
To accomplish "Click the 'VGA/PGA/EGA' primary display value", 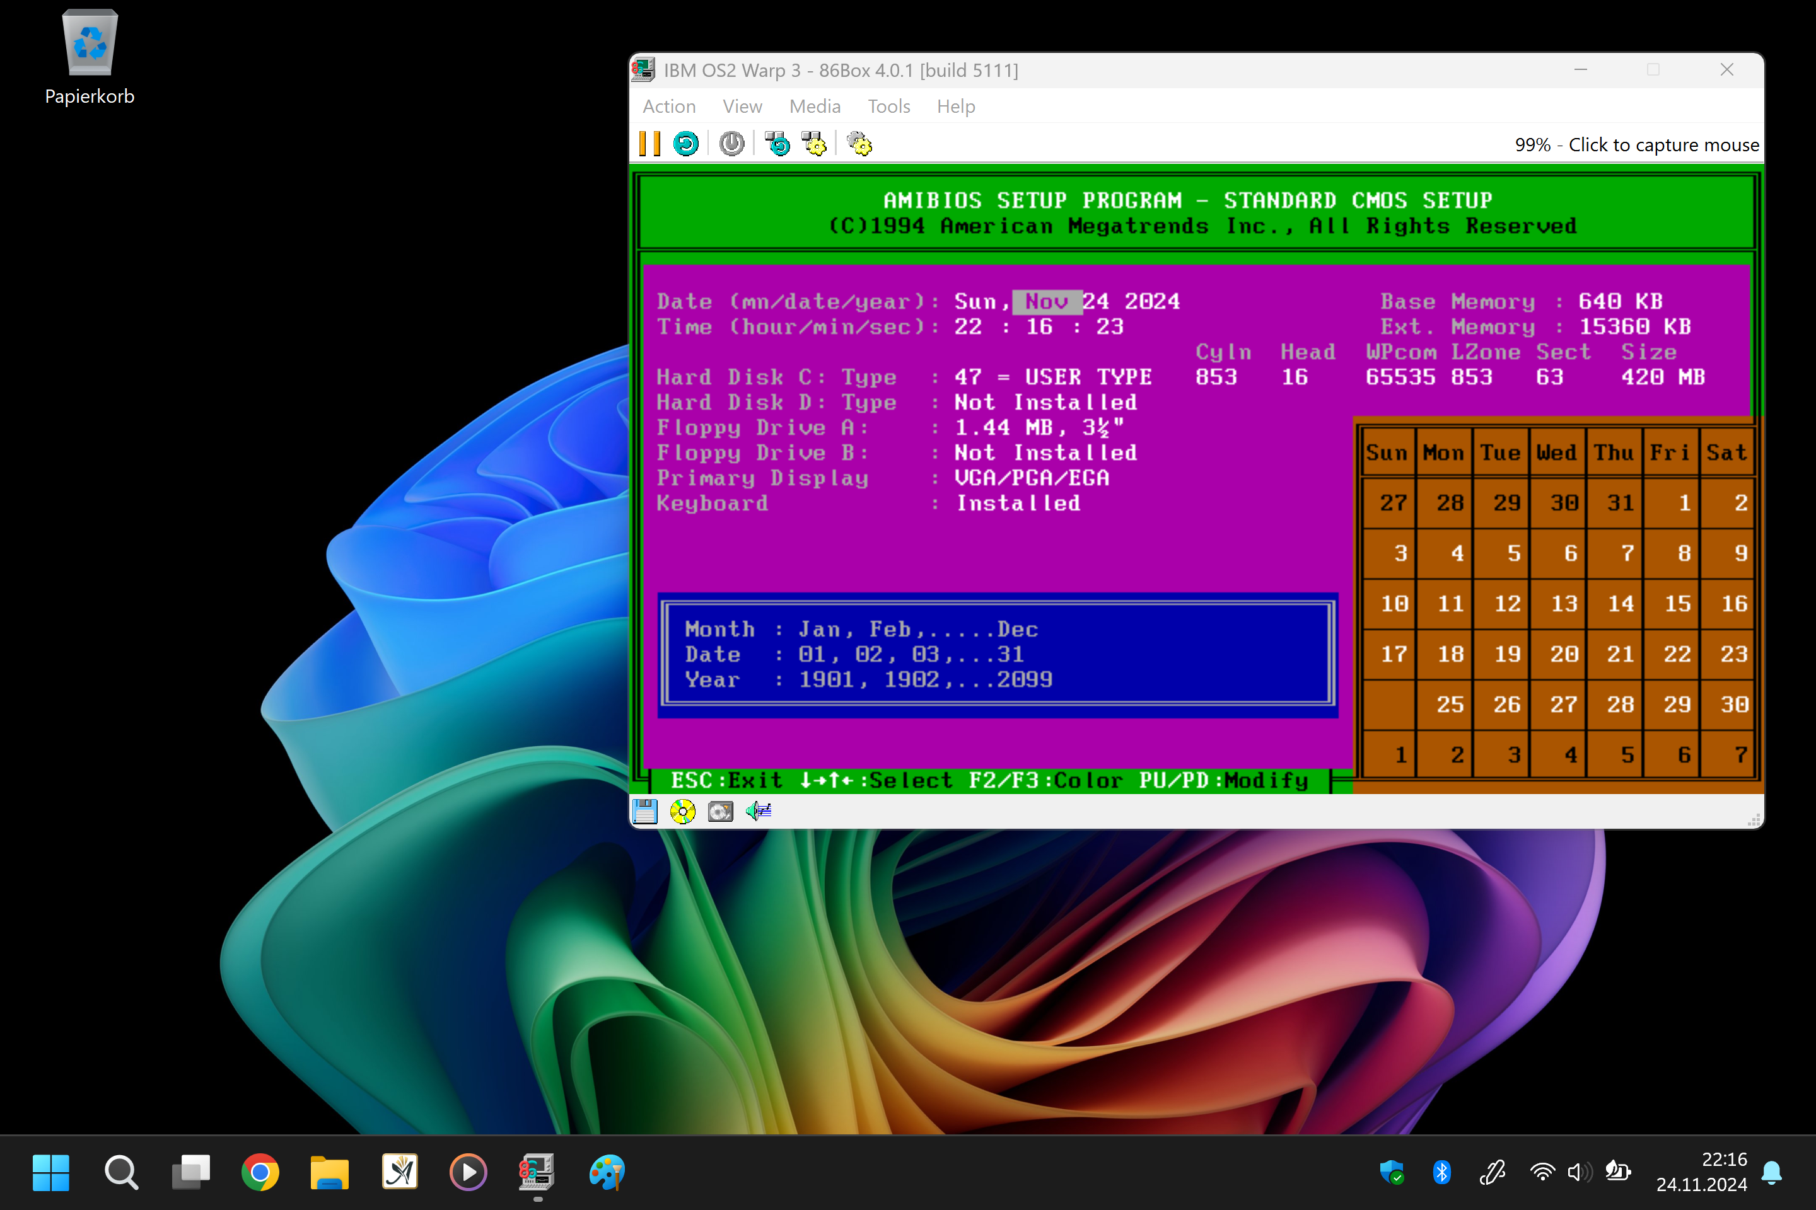I will (x=1032, y=478).
